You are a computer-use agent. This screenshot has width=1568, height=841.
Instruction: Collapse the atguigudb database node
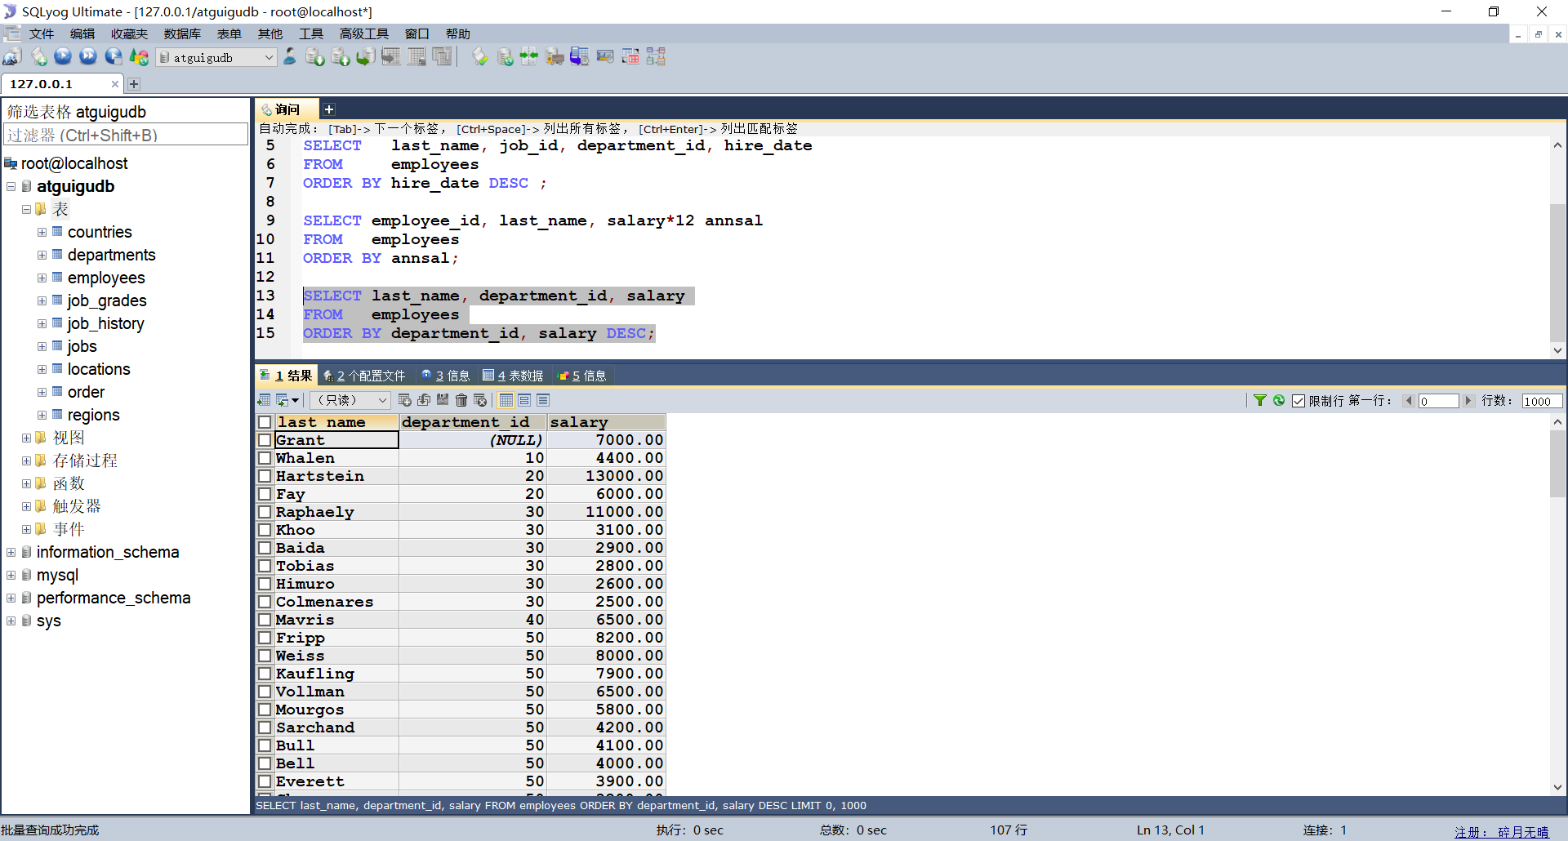pos(11,187)
